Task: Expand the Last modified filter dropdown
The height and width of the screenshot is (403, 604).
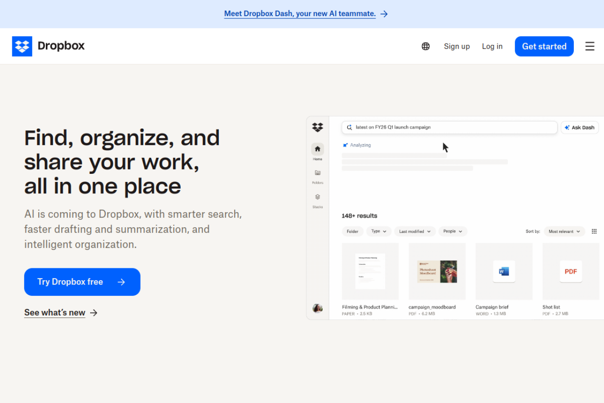Action: coord(415,232)
